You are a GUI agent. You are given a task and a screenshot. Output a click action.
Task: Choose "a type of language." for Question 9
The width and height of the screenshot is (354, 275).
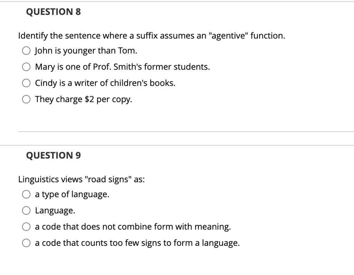pos(26,194)
